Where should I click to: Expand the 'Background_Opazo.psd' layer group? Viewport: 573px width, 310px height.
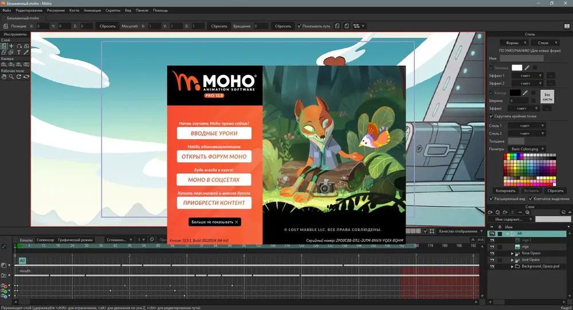point(512,267)
